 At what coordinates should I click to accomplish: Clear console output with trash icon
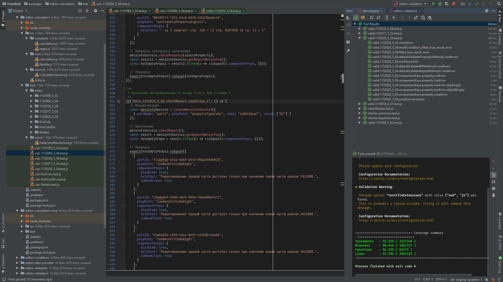pos(494,195)
